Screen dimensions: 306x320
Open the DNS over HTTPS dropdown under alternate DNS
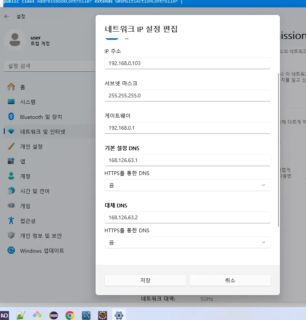pyautogui.click(x=188, y=242)
